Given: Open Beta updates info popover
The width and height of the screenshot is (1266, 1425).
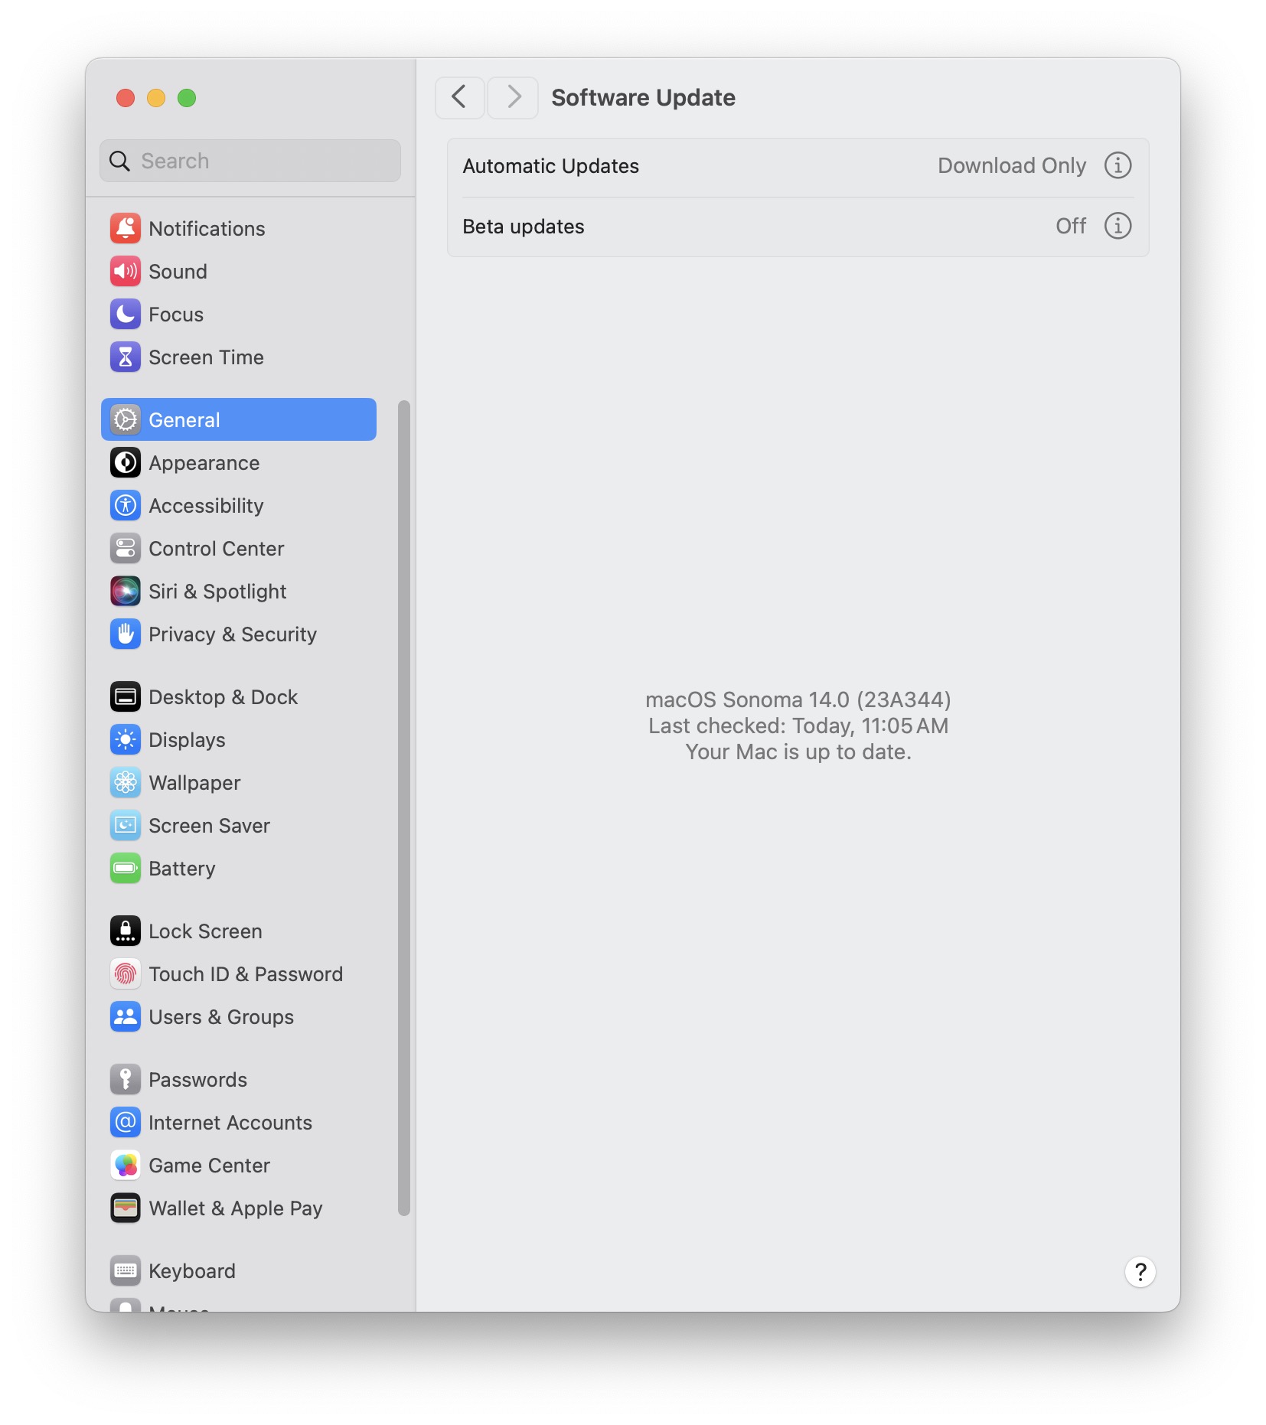Looking at the screenshot, I should click(x=1118, y=226).
